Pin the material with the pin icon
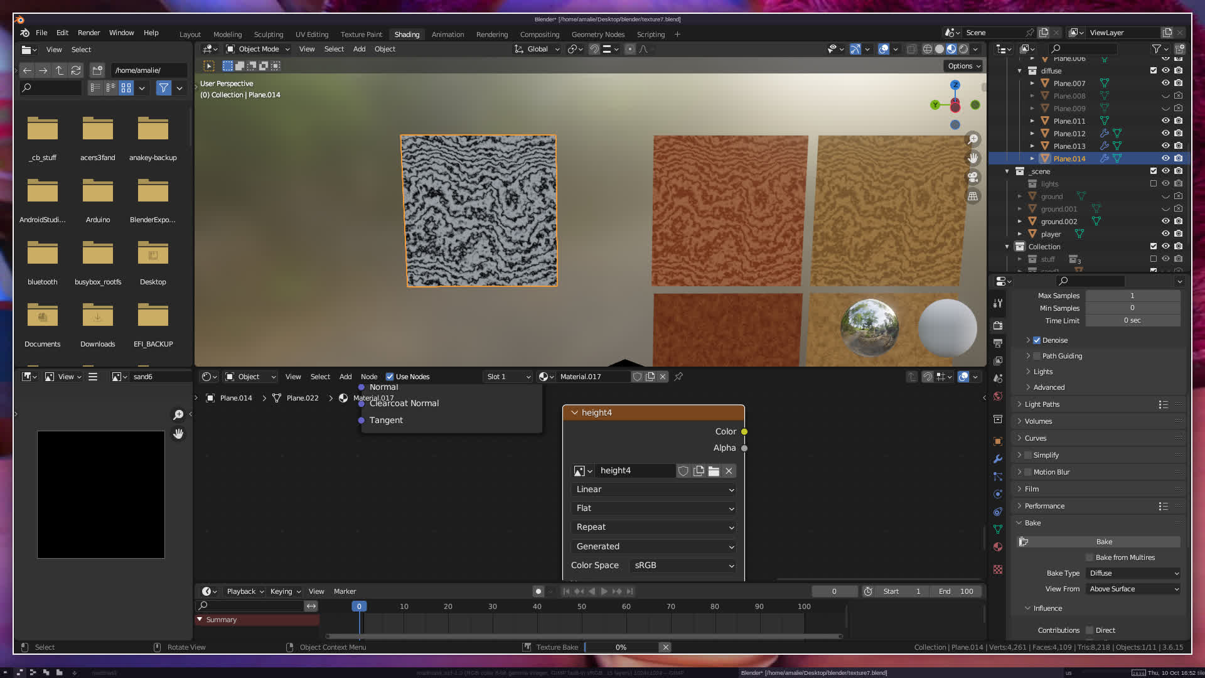Screen dimensions: 1205x678 678,377
